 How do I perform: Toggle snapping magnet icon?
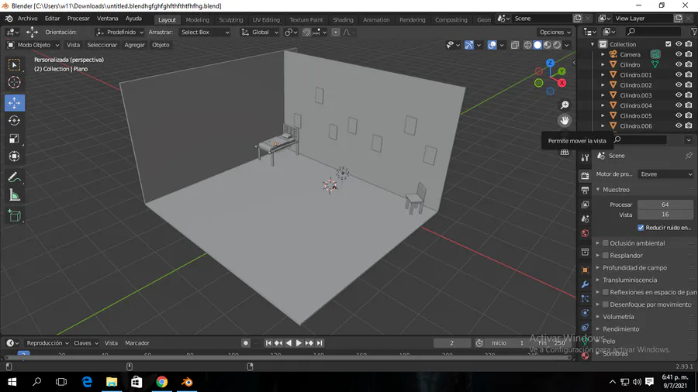[306, 32]
